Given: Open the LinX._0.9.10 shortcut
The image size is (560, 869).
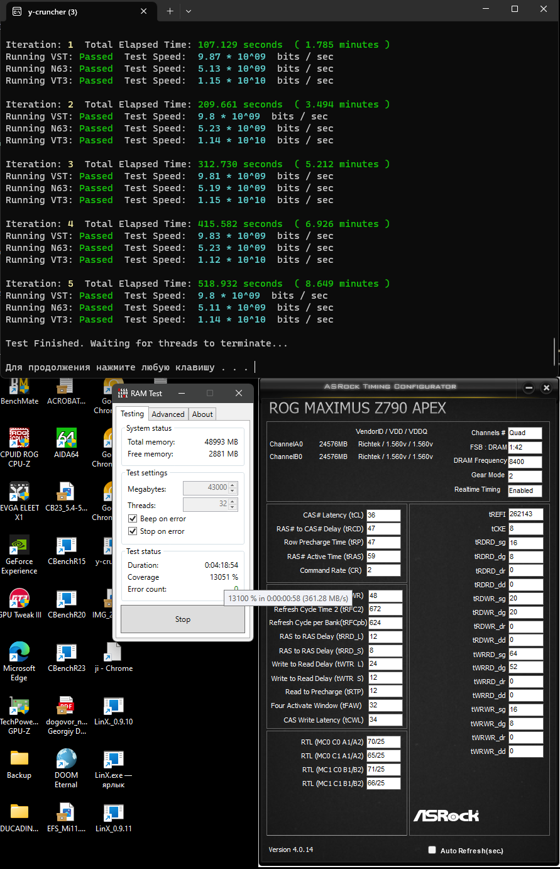Looking at the screenshot, I should click(x=113, y=711).
